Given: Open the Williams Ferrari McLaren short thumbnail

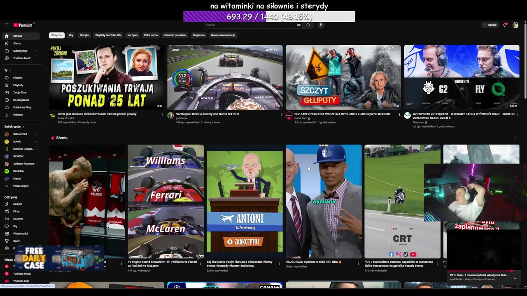Looking at the screenshot, I should coord(166,201).
